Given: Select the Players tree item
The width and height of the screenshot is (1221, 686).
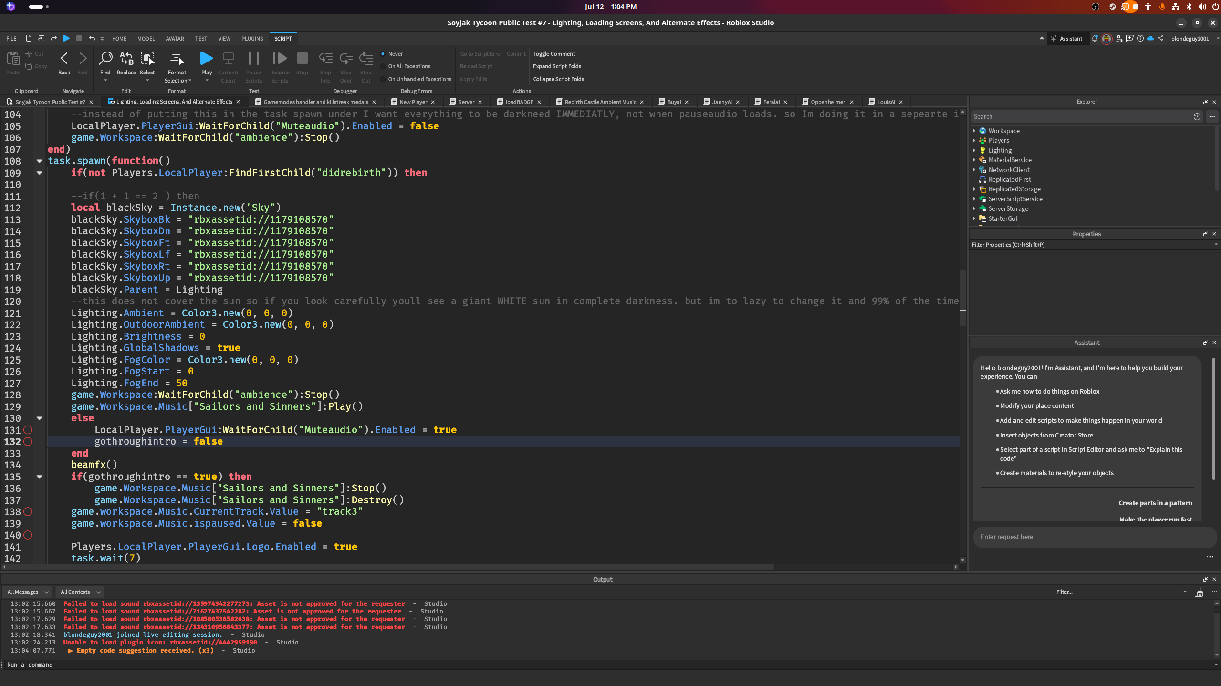Looking at the screenshot, I should point(998,140).
